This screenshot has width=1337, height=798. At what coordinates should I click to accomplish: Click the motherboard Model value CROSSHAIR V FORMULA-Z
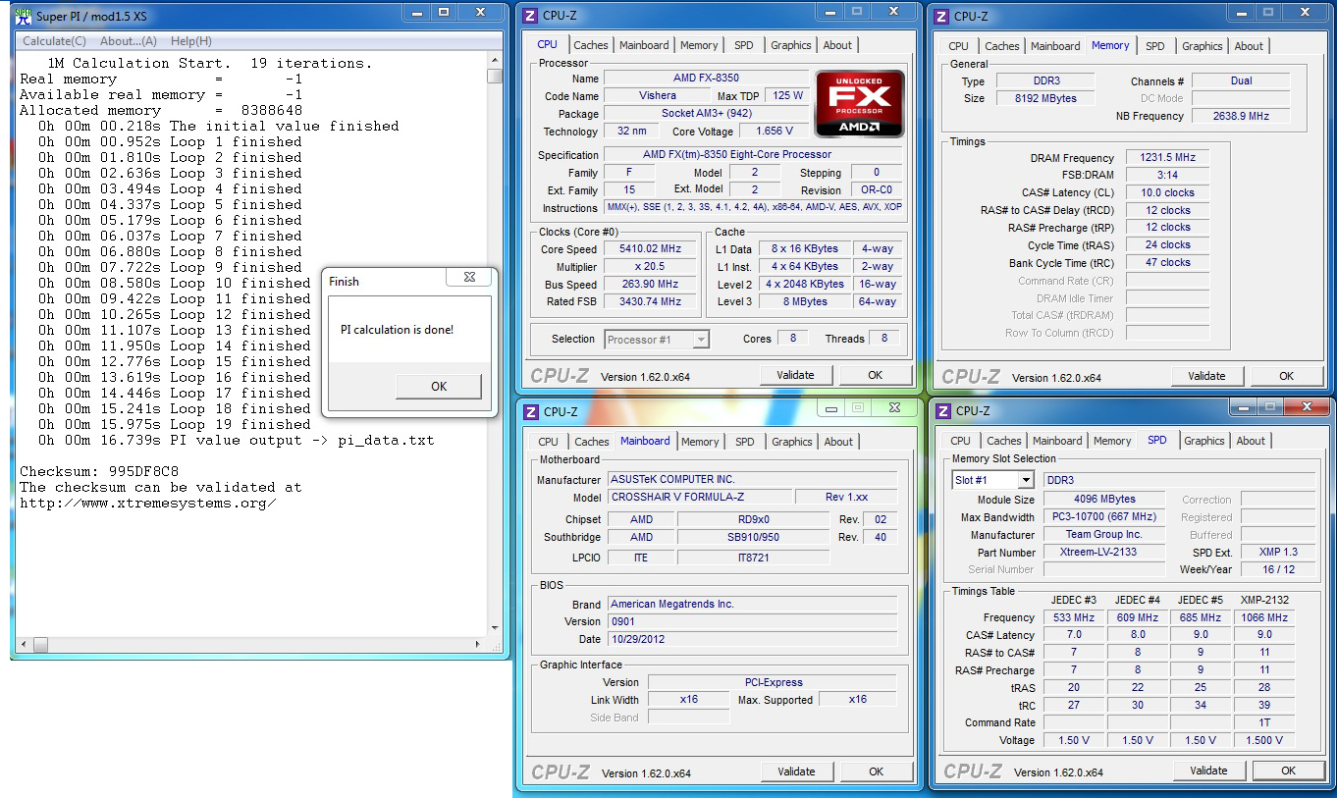[x=699, y=497]
